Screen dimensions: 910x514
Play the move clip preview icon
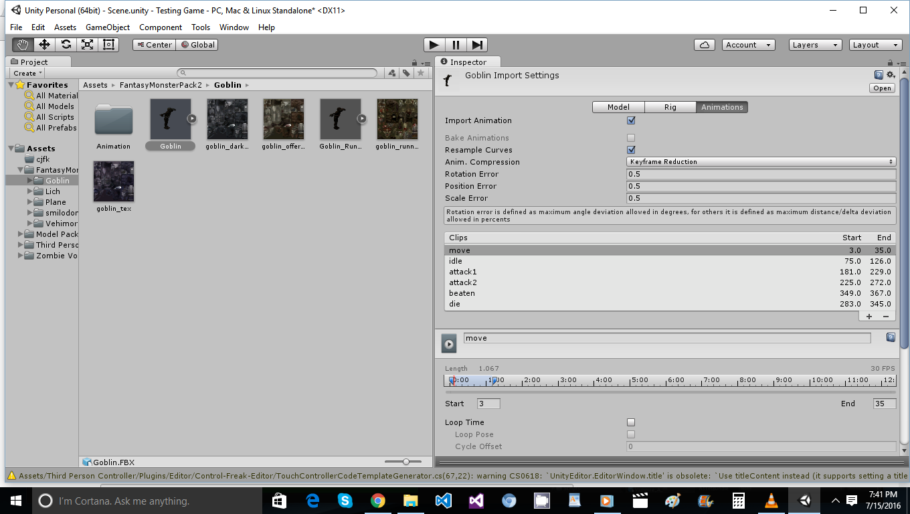[449, 344]
